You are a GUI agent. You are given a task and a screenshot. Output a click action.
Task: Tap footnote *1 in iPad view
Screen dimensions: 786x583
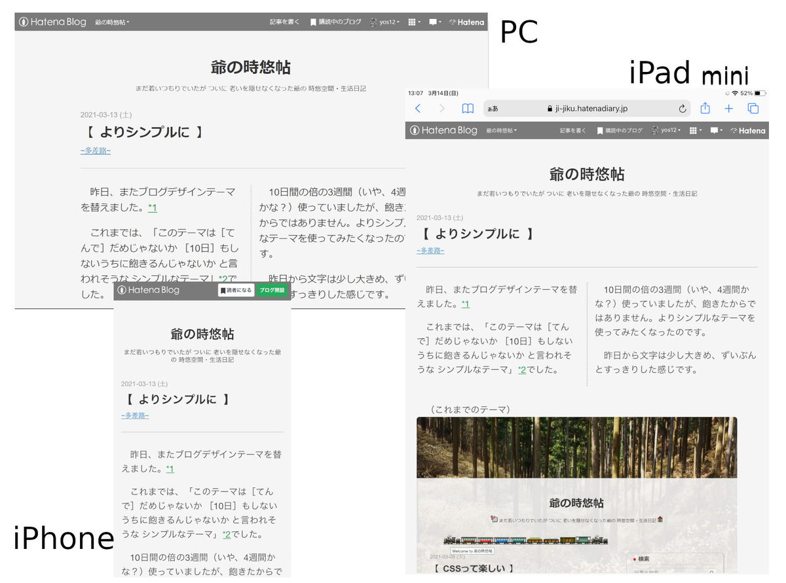465,304
